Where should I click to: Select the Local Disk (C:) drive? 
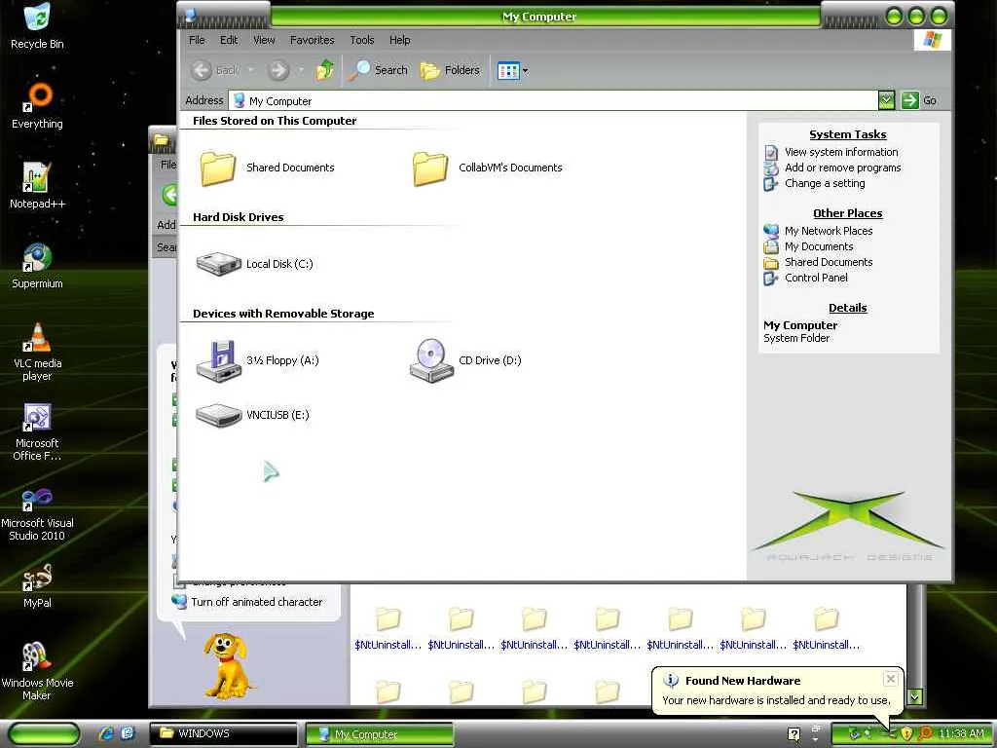click(x=254, y=264)
